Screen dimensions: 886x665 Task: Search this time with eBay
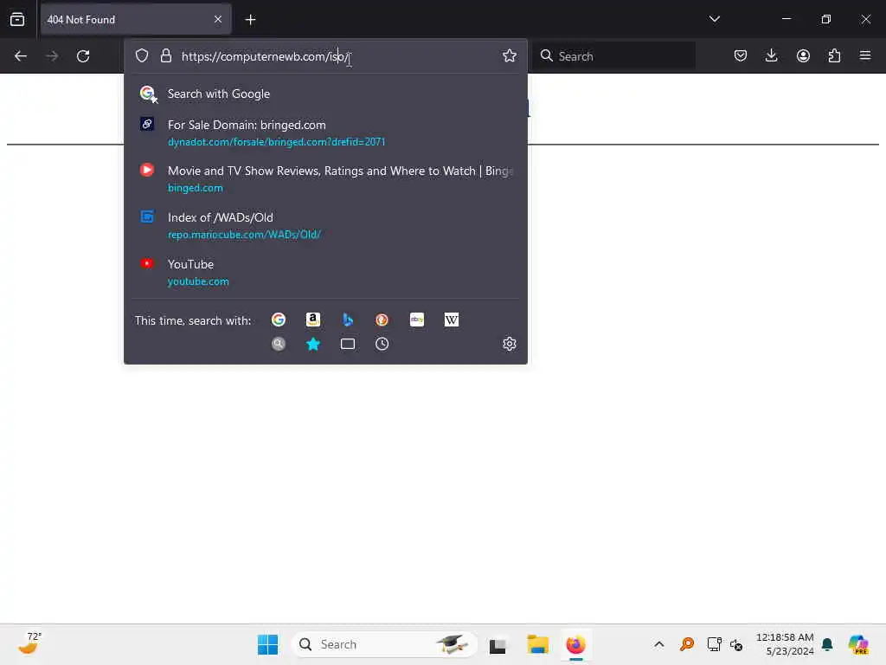coord(417,320)
